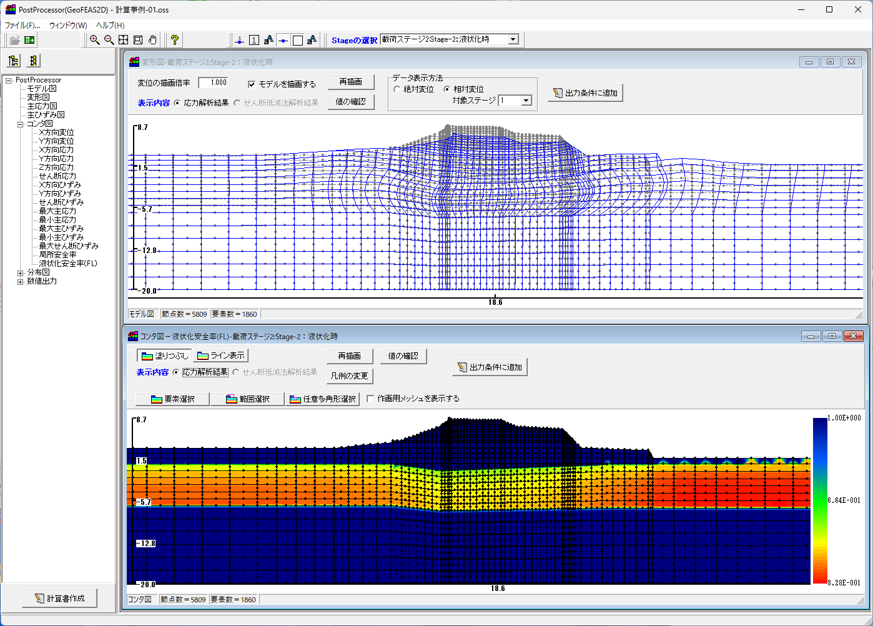The image size is (873, 626).
Task: Select the pan hand tool
Action: tap(152, 40)
